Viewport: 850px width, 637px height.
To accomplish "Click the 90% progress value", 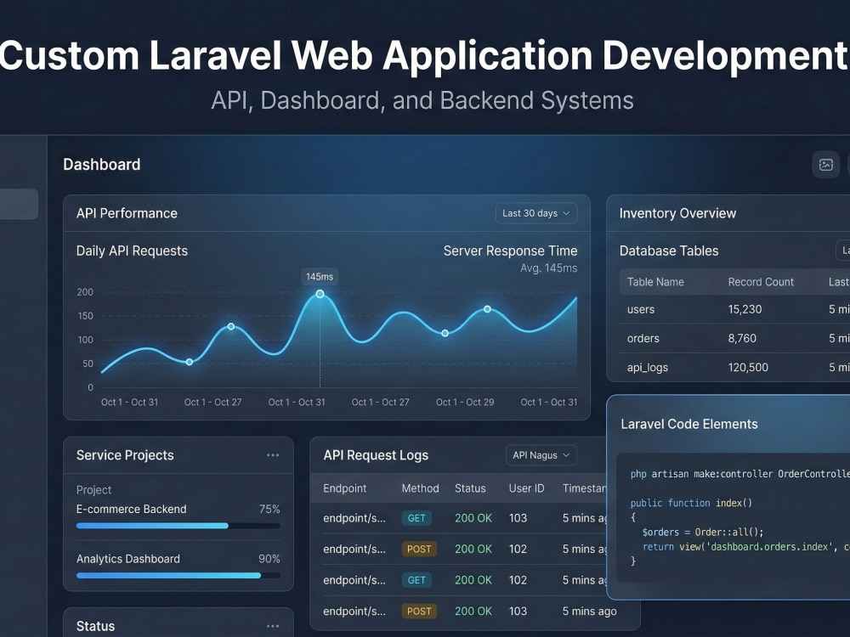I will point(269,559).
